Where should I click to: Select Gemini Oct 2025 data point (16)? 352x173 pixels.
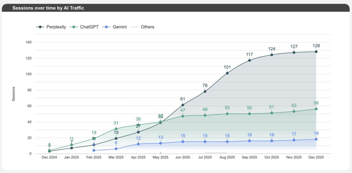click(x=272, y=141)
